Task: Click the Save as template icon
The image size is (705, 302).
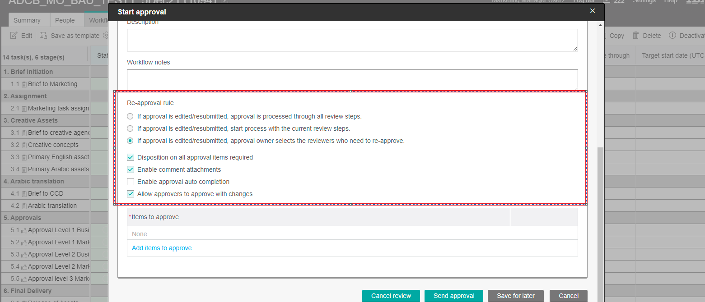Action: (x=43, y=36)
